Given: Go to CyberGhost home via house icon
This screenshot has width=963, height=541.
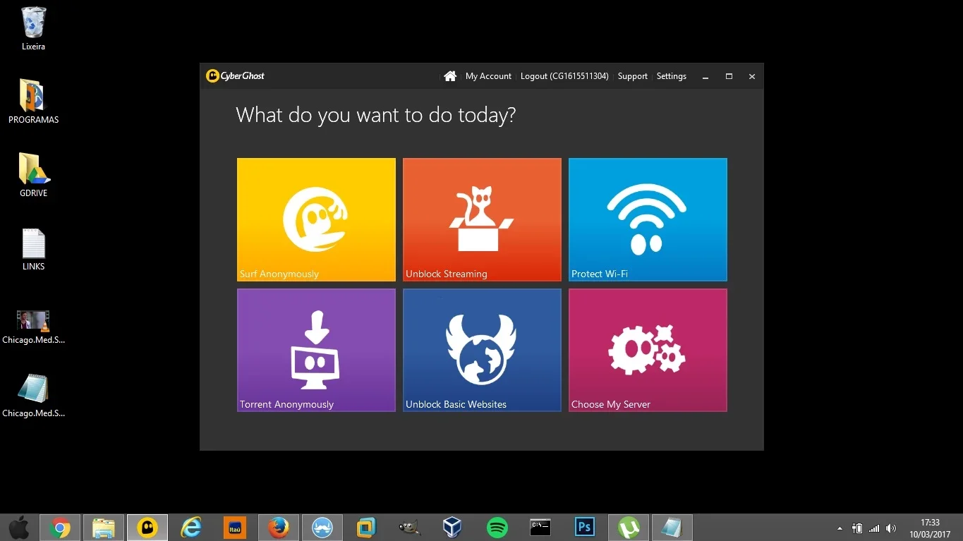Looking at the screenshot, I should click(450, 76).
